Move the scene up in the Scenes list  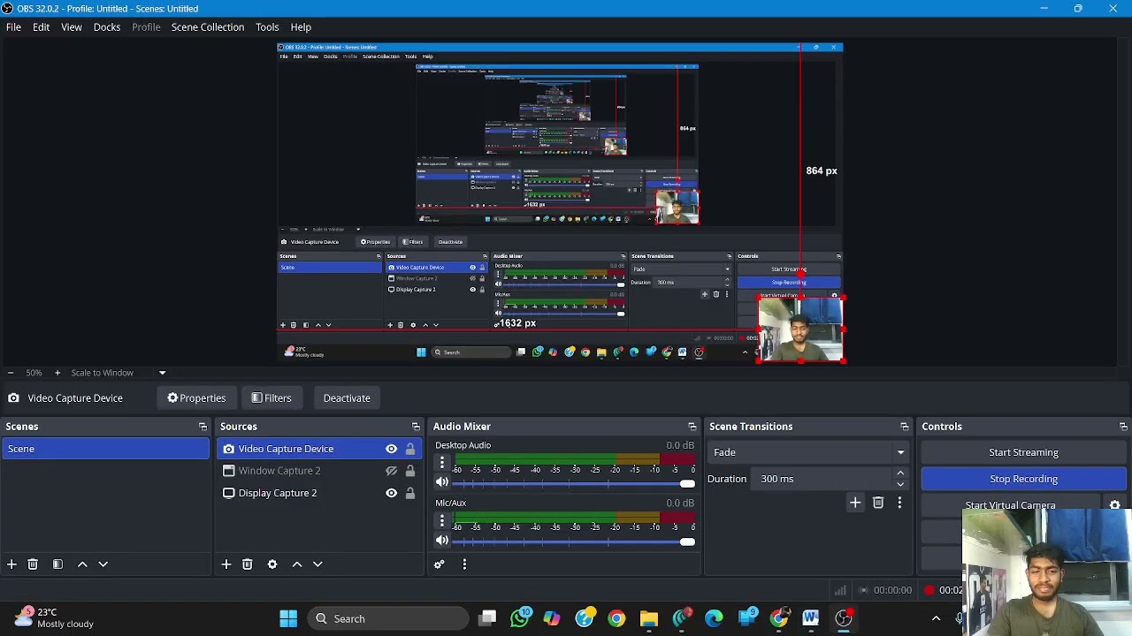pos(82,564)
